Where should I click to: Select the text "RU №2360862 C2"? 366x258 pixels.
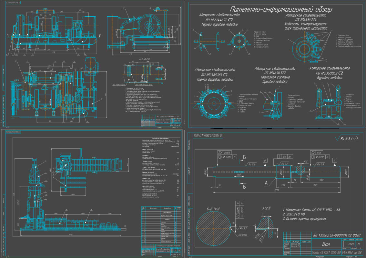coord(329,73)
